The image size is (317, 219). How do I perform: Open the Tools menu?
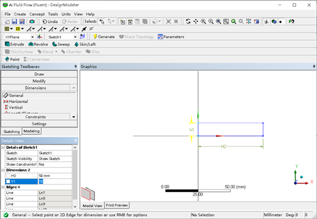[53, 14]
